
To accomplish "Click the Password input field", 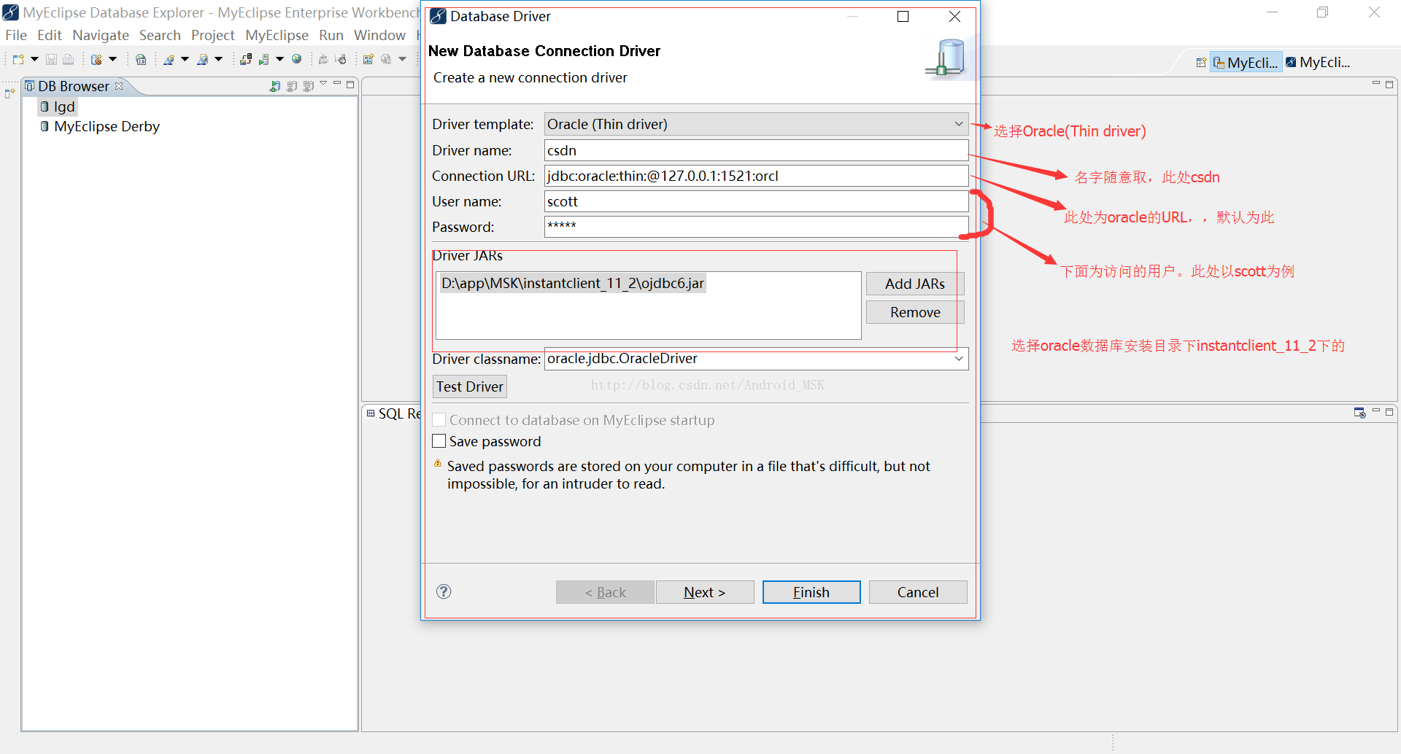I will [x=756, y=227].
